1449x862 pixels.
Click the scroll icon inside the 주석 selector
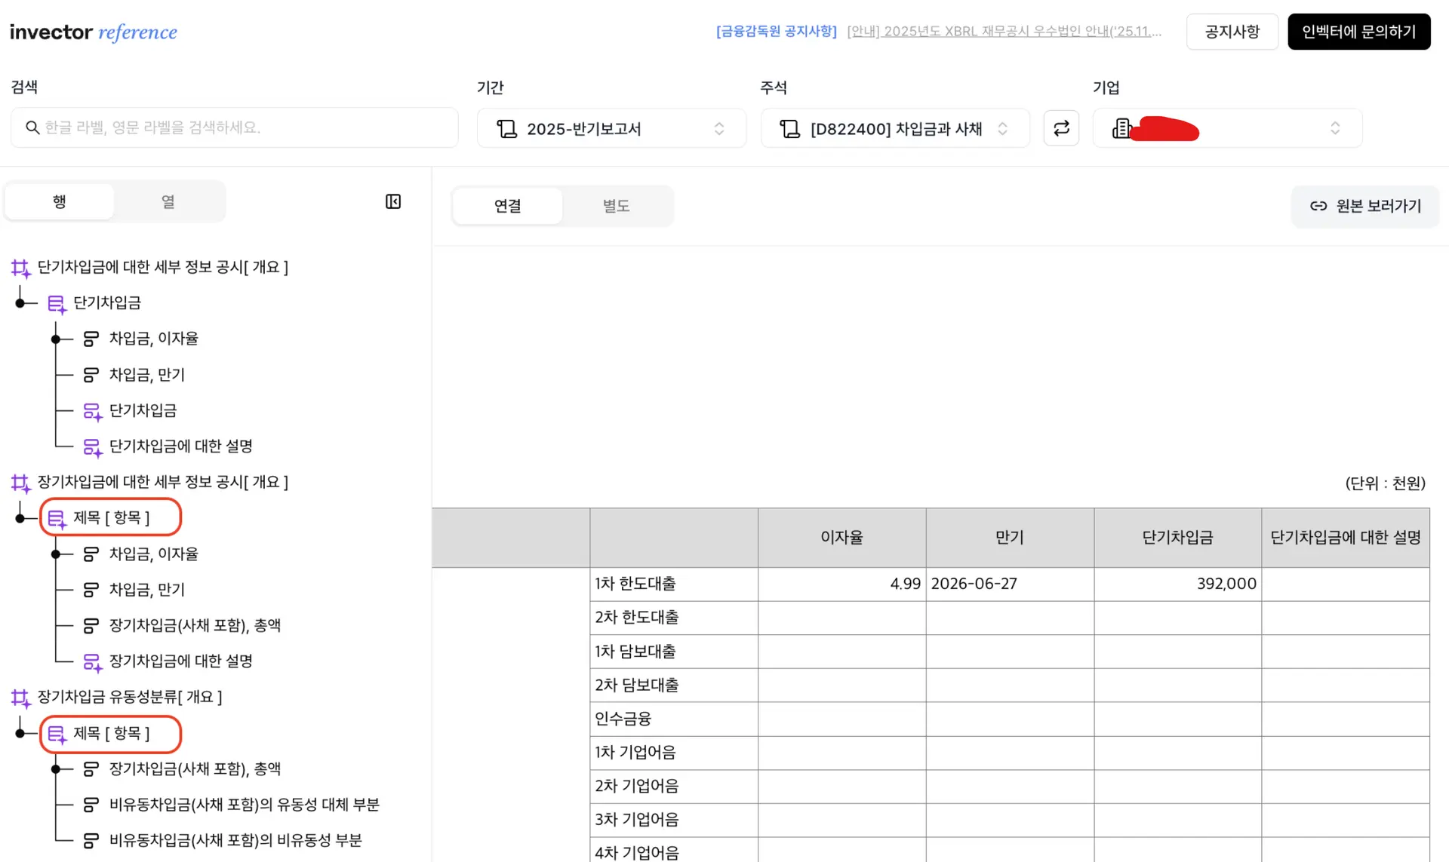(x=1003, y=128)
